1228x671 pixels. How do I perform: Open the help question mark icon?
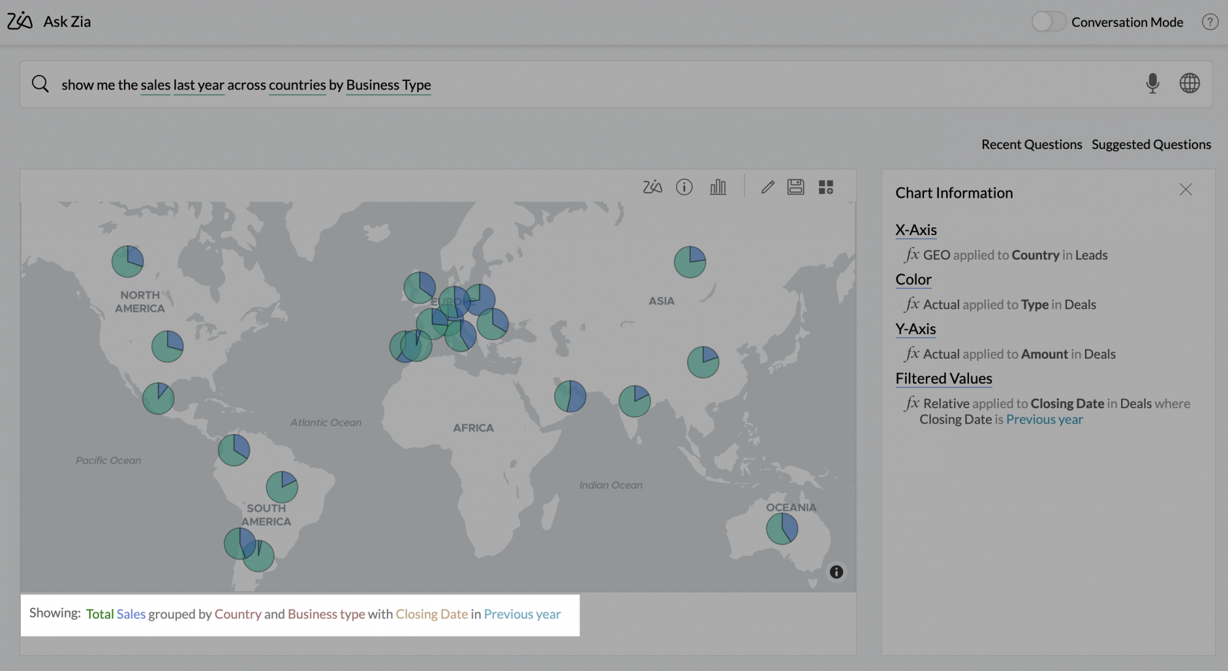(1210, 22)
